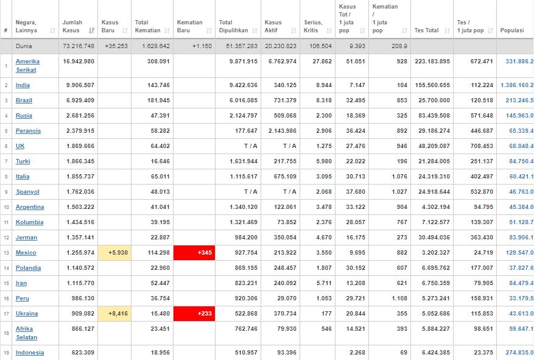
Task: Open the Iran country link
Action: [x=21, y=283]
